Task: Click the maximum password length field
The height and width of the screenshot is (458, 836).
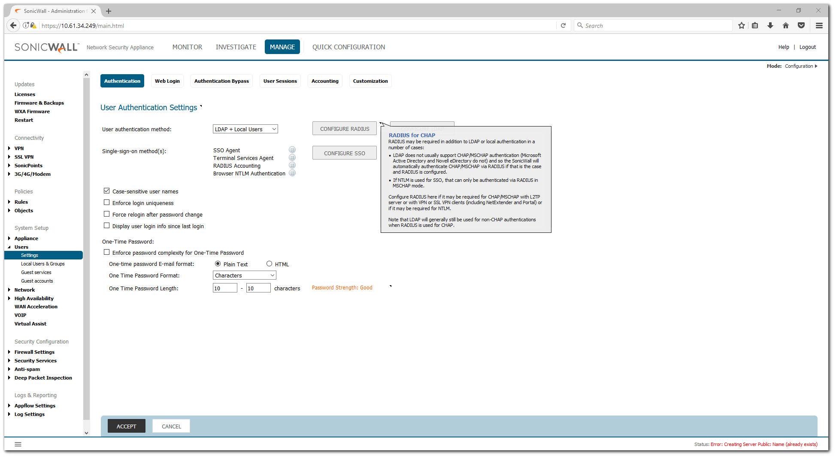Action: click(x=258, y=288)
